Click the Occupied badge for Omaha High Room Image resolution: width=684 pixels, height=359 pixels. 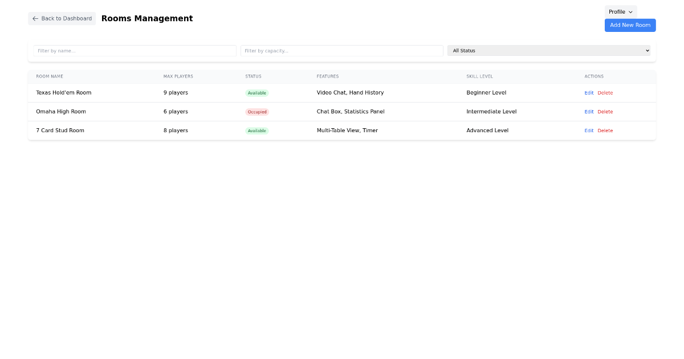click(x=257, y=112)
